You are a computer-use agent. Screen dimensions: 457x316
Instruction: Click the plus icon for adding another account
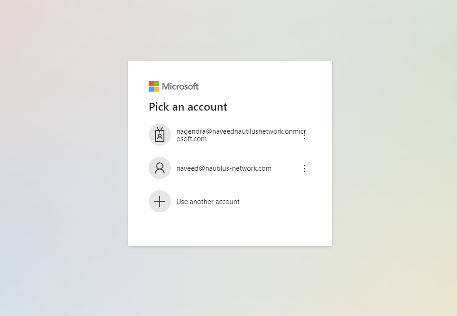[160, 201]
